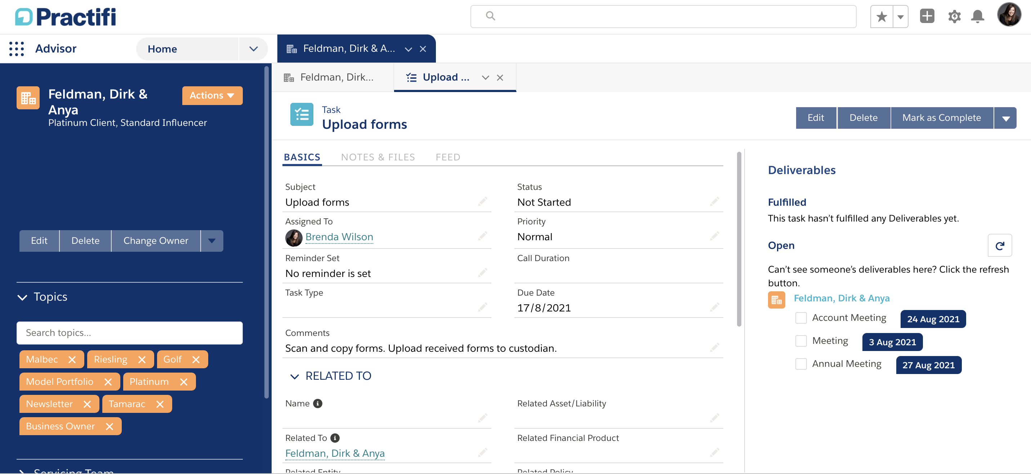This screenshot has width=1031, height=474.
Task: Switch to the Notes & Files tab
Action: 378,157
